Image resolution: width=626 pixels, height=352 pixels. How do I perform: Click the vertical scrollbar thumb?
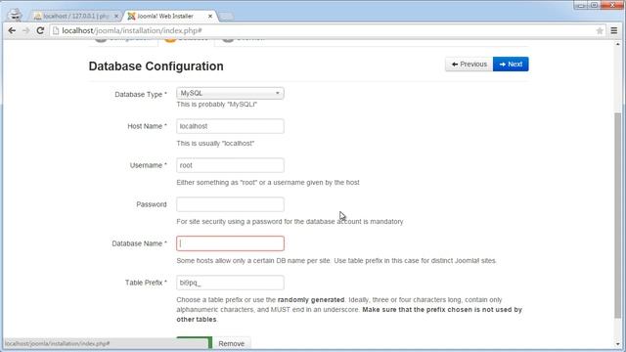tap(617, 215)
